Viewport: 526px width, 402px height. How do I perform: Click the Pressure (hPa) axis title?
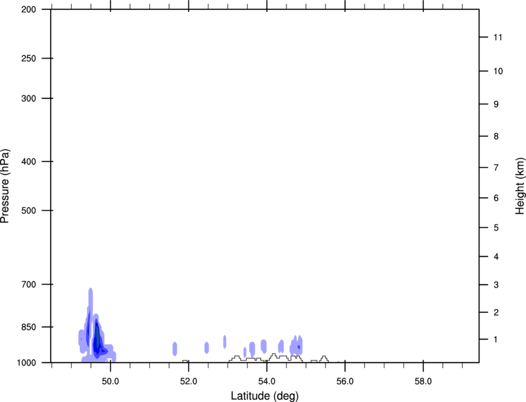5,186
